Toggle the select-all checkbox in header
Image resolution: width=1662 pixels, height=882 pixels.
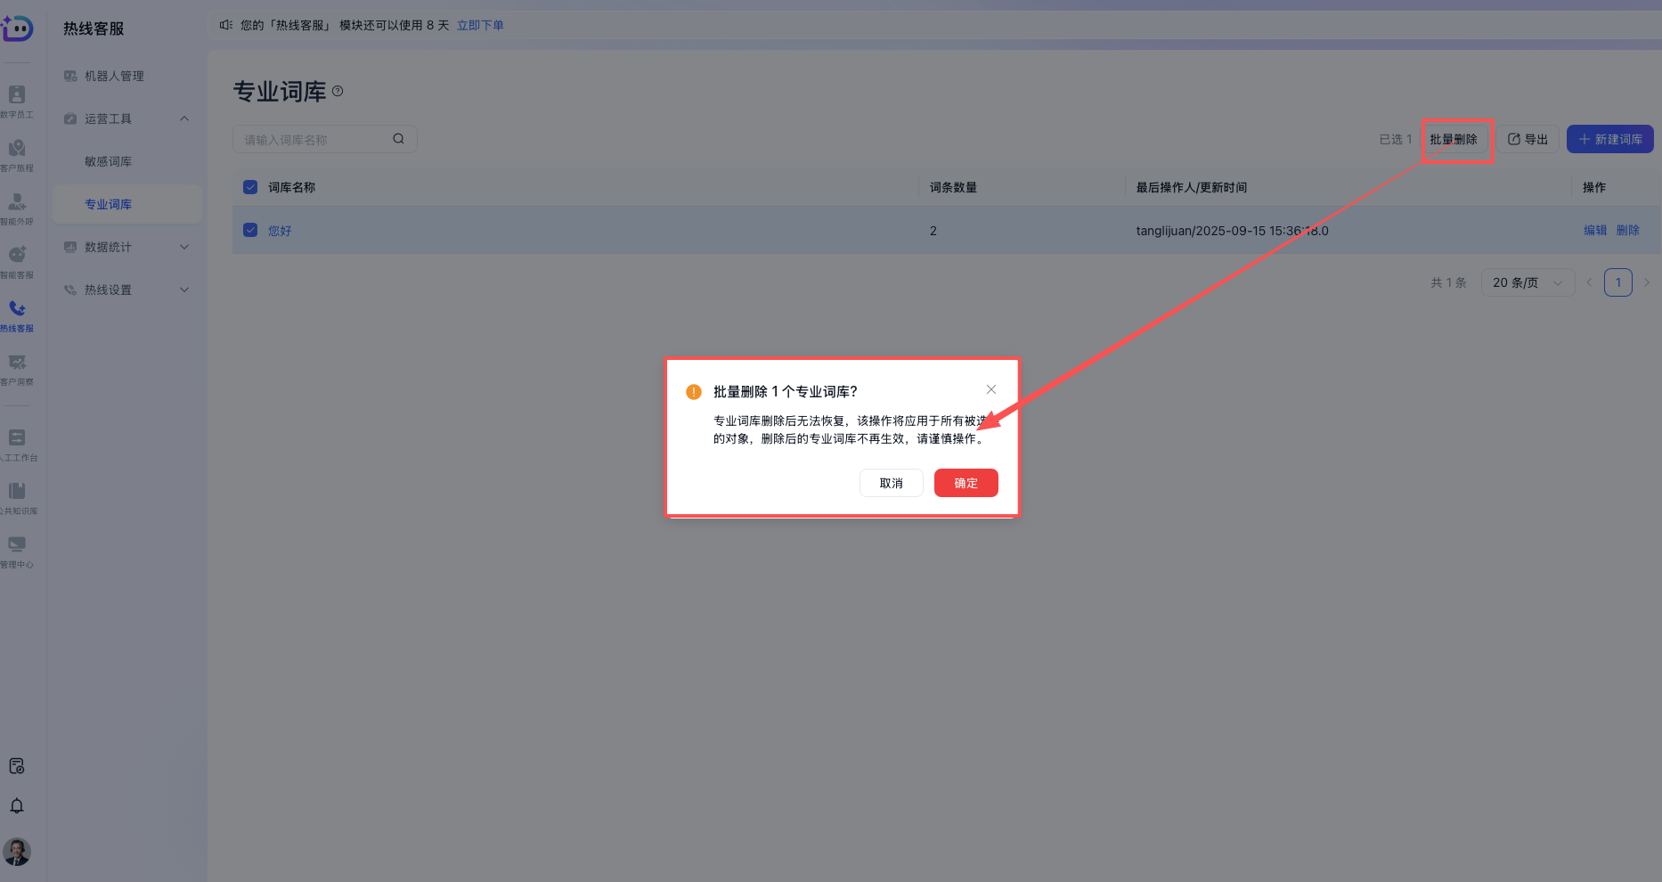[x=250, y=187]
